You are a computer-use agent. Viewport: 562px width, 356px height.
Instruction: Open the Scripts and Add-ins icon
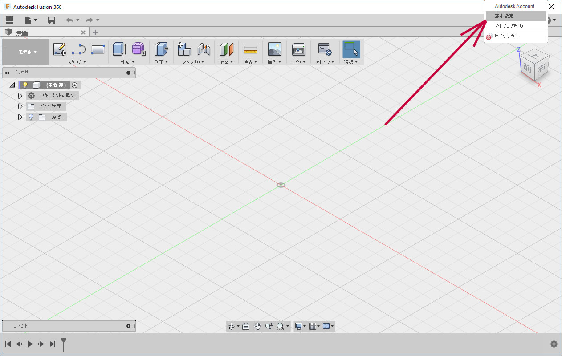(324, 49)
